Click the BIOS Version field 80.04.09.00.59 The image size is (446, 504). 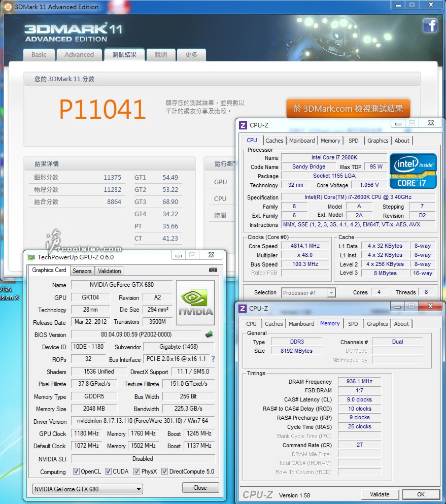[x=136, y=334]
